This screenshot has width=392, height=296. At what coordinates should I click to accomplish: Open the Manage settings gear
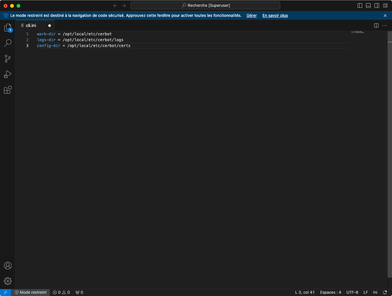pos(8,281)
